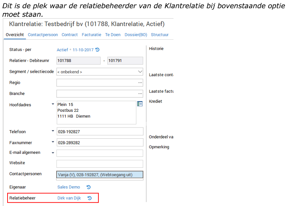Click the Relatienr field containing 101788
The width and height of the screenshot is (288, 206).
pos(78,60)
